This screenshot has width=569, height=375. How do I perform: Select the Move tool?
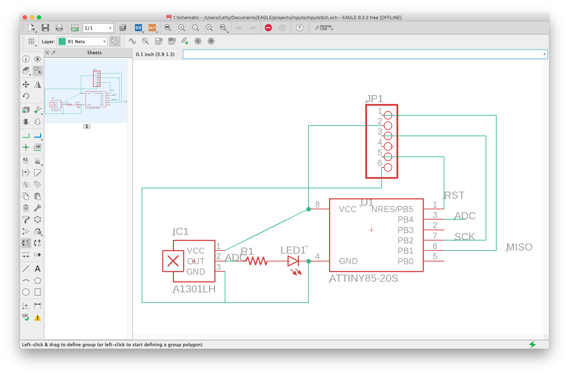(26, 84)
